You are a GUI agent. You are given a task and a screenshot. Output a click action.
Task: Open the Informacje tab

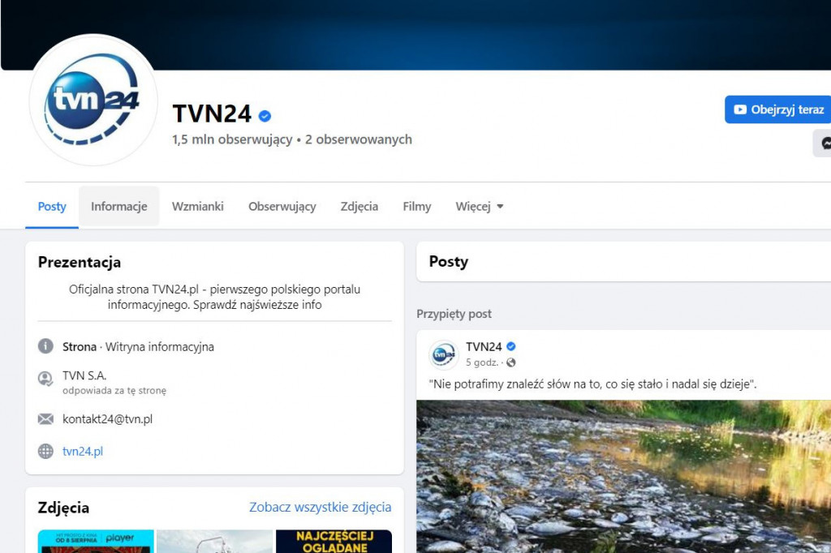click(119, 207)
